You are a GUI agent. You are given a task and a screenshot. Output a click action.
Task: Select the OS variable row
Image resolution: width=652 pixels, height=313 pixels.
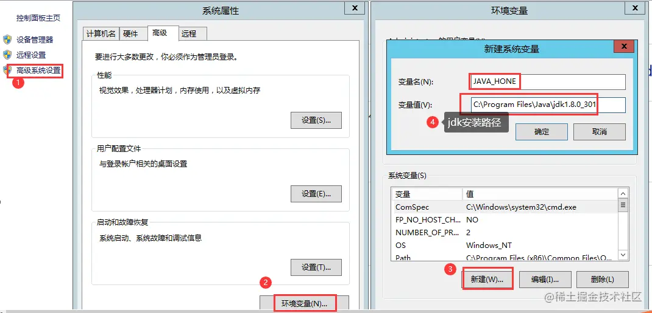[x=505, y=246]
